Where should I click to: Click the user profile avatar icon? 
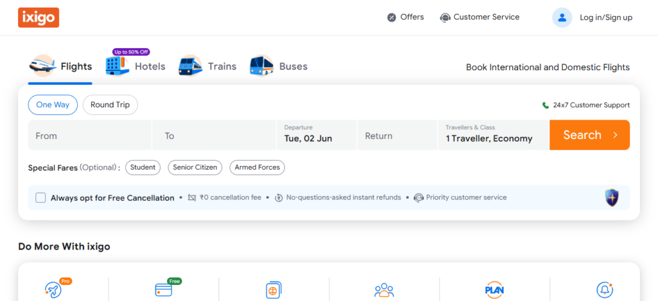tap(562, 17)
